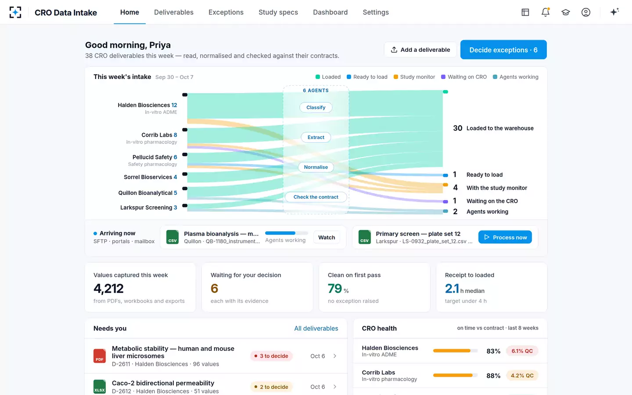Click the CSV file icon for Primary screen
632x395 pixels.
[365, 237]
